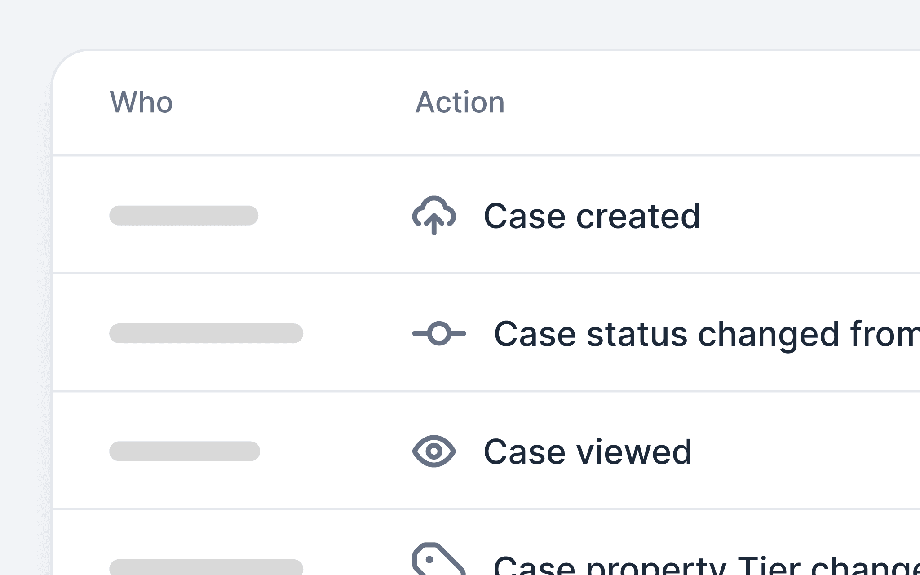920x575 pixels.
Task: Sort by the Action column header
Action: (x=460, y=102)
